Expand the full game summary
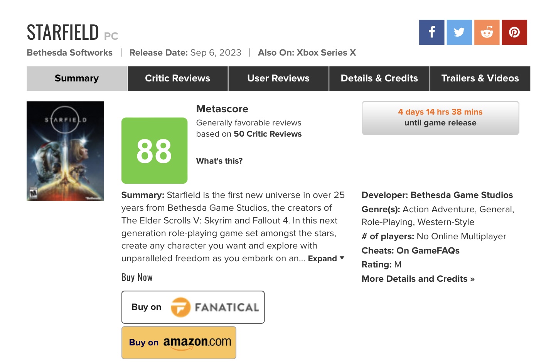The image size is (546, 362). (x=326, y=259)
